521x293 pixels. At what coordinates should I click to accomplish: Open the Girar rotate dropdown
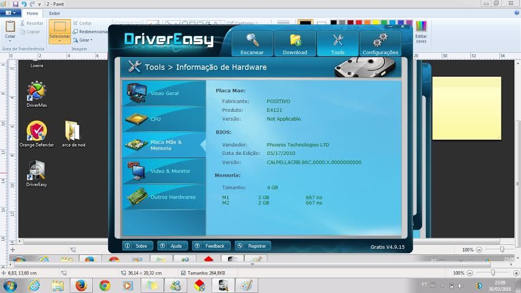coord(83,40)
